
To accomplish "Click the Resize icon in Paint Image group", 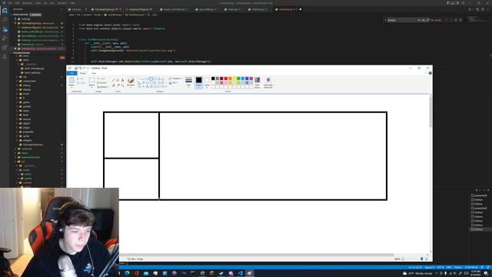I will pos(101,82).
